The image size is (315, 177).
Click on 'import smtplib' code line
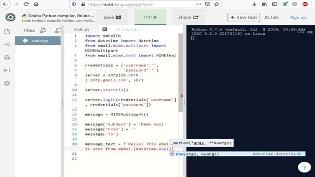(103, 36)
